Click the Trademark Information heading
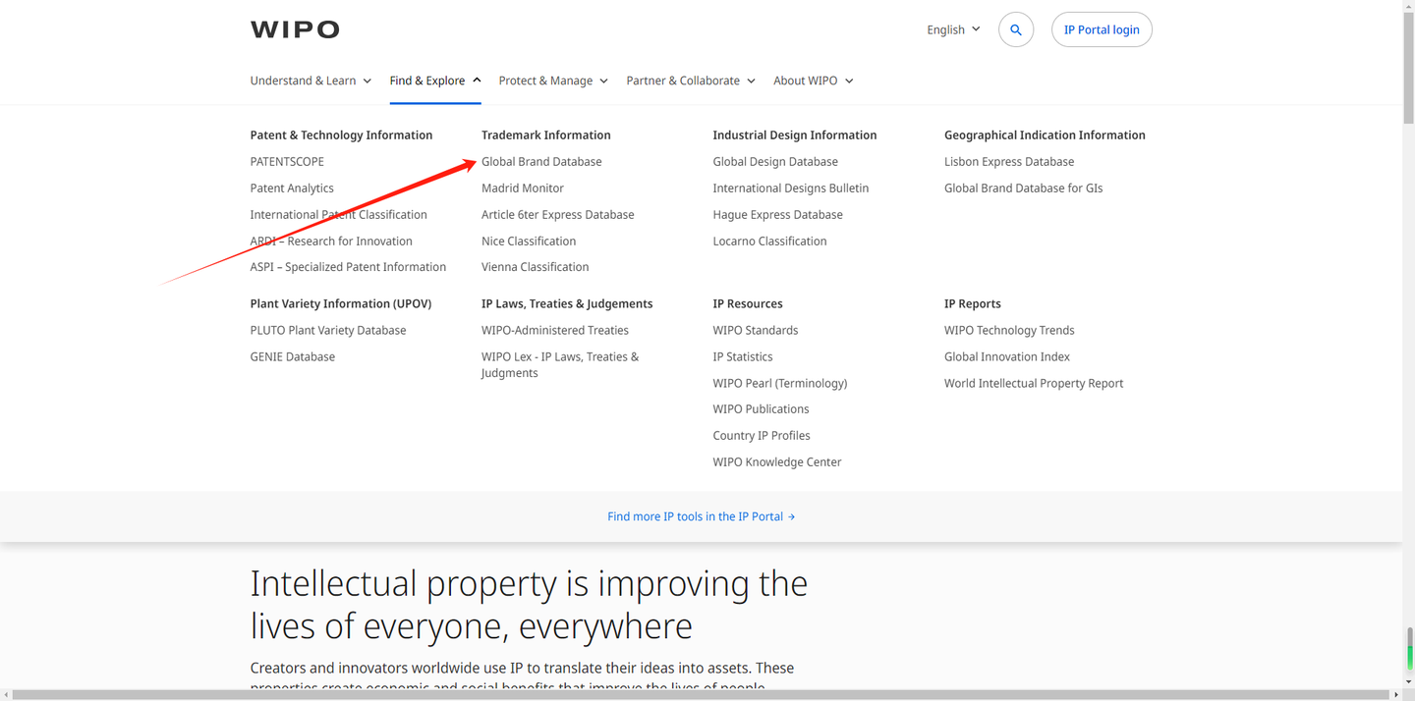 [x=546, y=135]
